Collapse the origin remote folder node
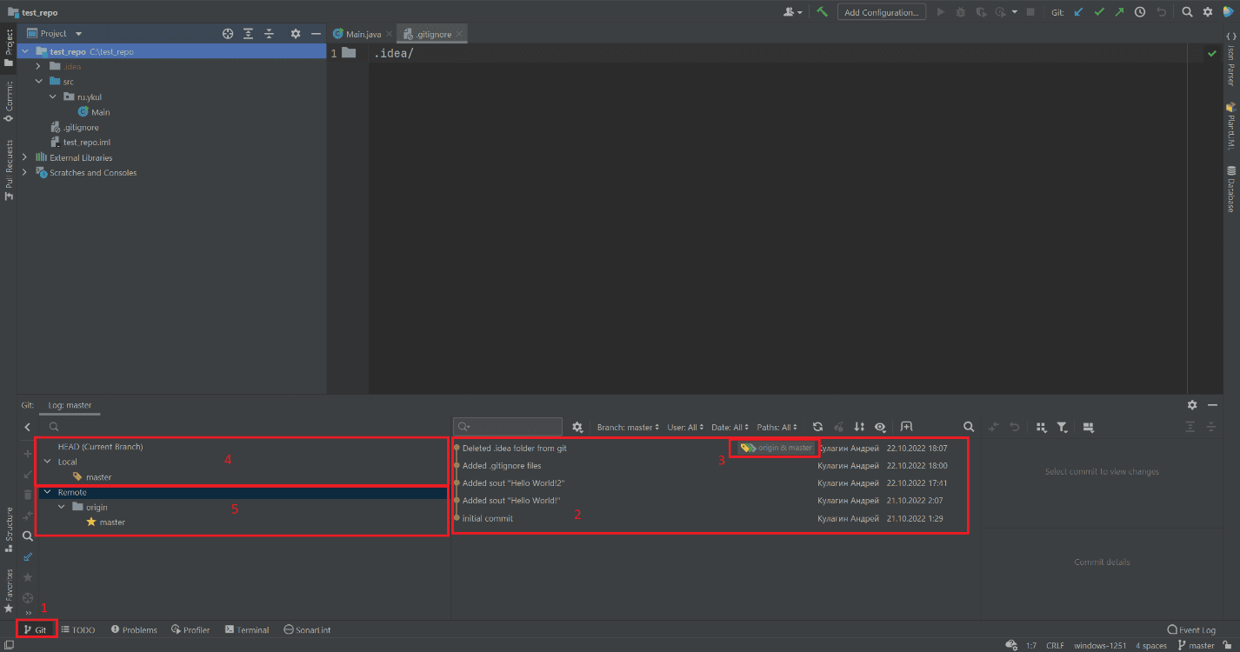The height and width of the screenshot is (652, 1240). pos(62,507)
